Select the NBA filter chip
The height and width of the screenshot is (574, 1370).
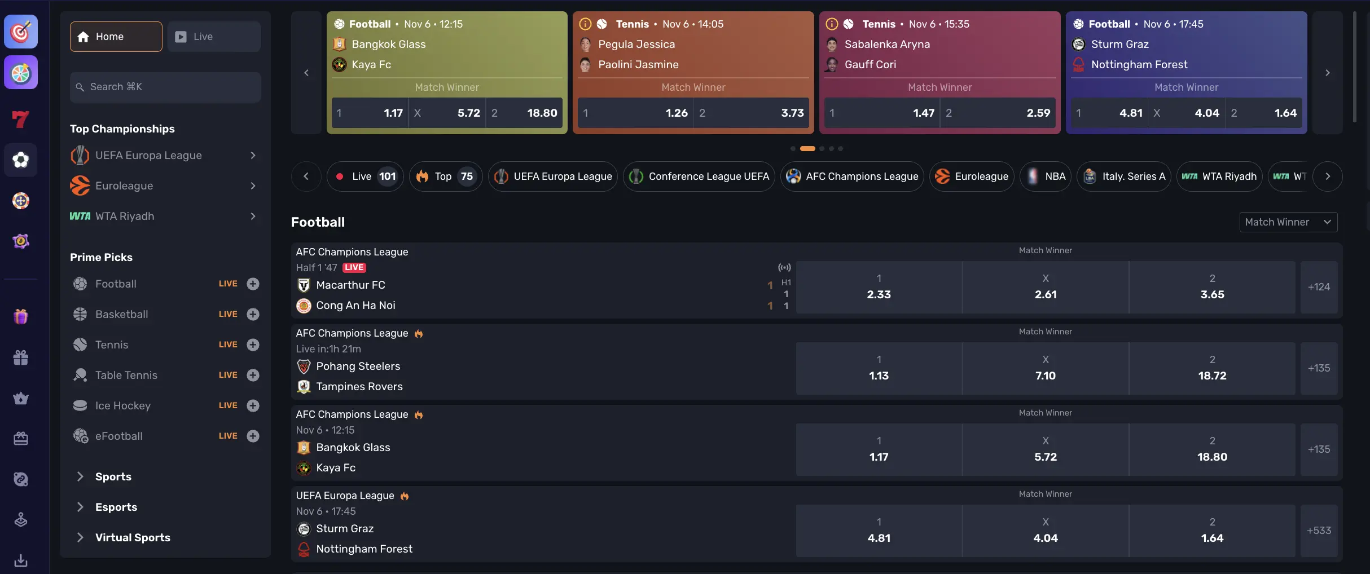(x=1046, y=176)
